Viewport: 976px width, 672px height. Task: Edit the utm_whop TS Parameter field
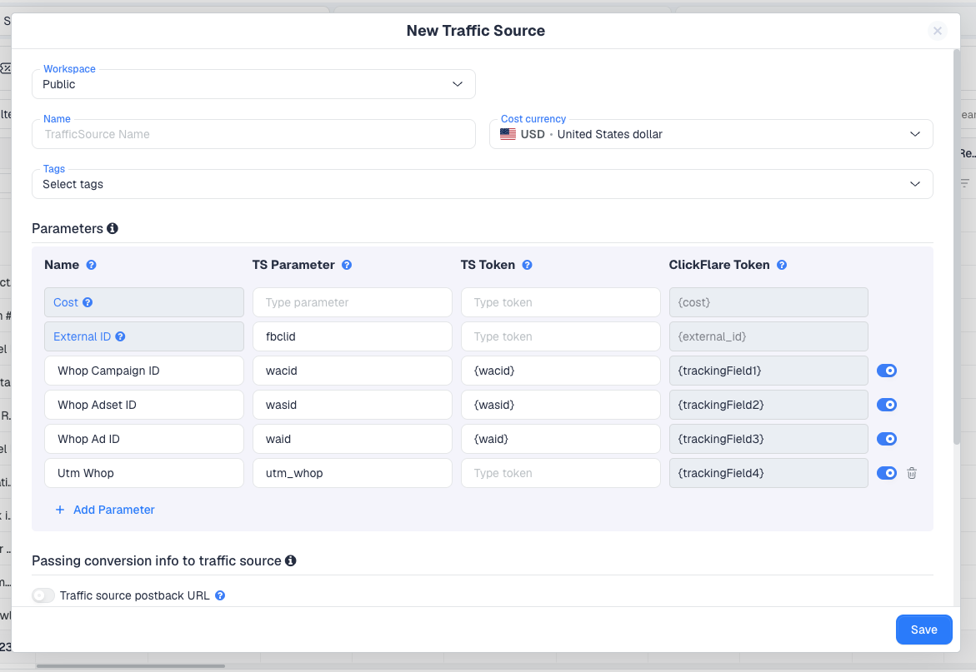(353, 473)
